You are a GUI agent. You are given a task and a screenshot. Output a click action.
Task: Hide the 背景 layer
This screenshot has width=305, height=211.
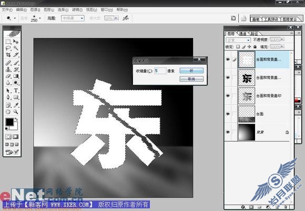[228, 132]
